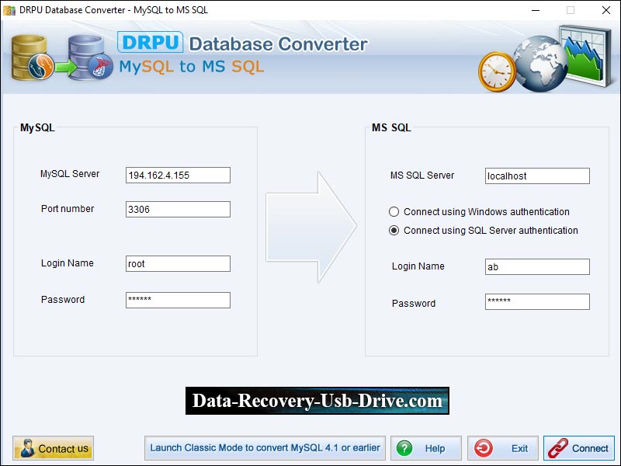Image resolution: width=621 pixels, height=466 pixels.
Task: Click the Port number field
Action: 177,209
